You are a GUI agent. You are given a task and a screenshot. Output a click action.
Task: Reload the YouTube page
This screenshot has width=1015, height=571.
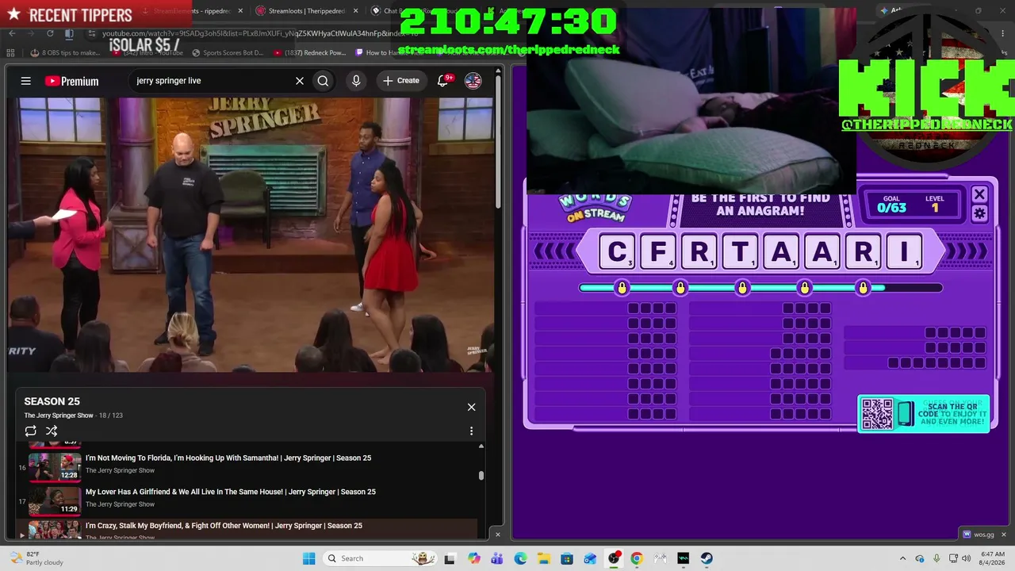[x=50, y=33]
